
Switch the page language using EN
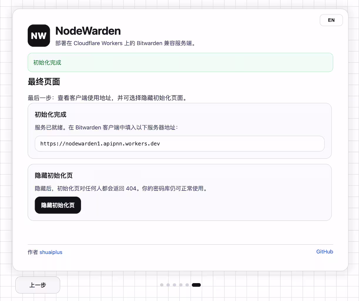point(331,20)
